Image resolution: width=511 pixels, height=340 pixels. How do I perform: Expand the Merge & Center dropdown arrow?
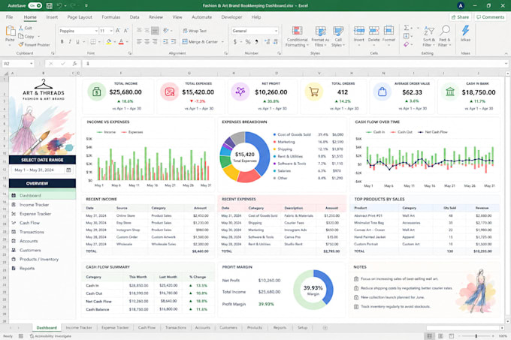(222, 41)
